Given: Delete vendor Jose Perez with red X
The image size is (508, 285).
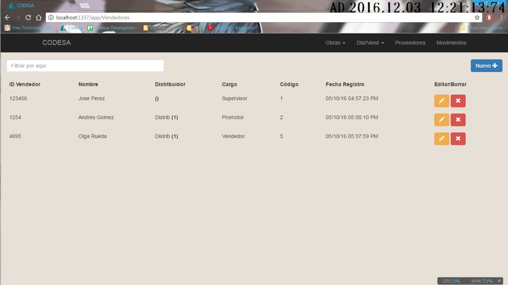Looking at the screenshot, I should point(458,101).
